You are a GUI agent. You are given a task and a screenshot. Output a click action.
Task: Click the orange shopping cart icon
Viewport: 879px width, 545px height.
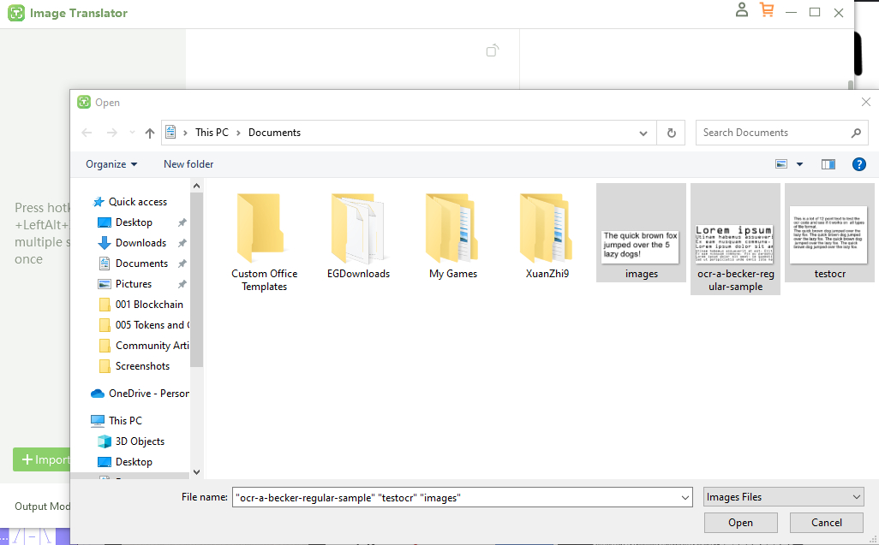tap(767, 12)
